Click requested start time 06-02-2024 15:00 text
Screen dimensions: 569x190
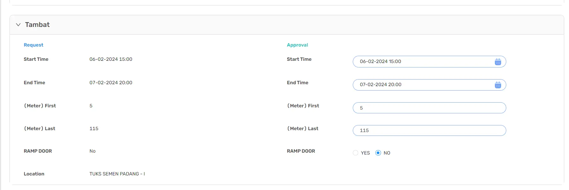tap(111, 59)
